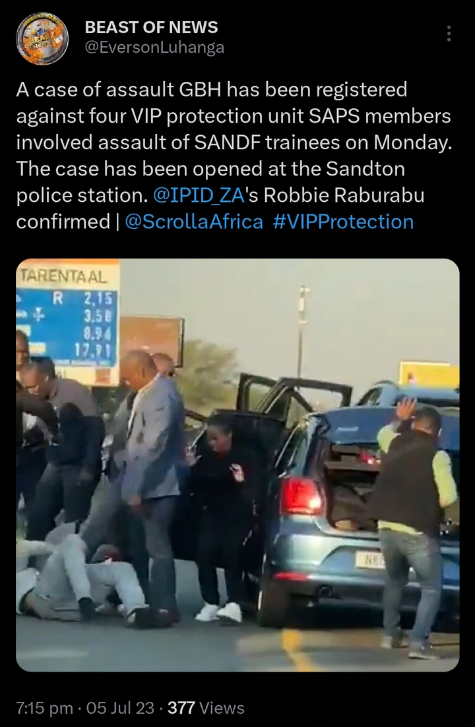The image size is (475, 727).
Task: Select the #VIPProtection hashtag
Action: [x=343, y=222]
